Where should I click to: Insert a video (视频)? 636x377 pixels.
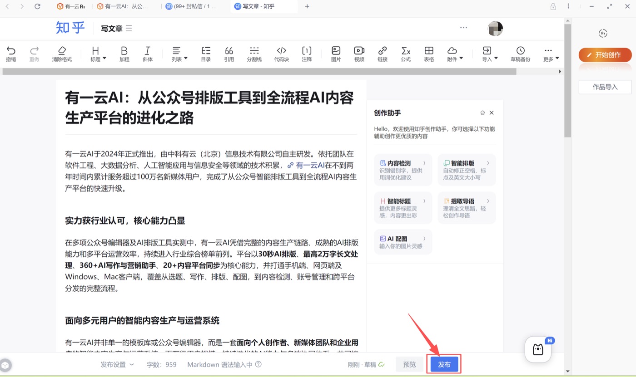pyautogui.click(x=359, y=54)
